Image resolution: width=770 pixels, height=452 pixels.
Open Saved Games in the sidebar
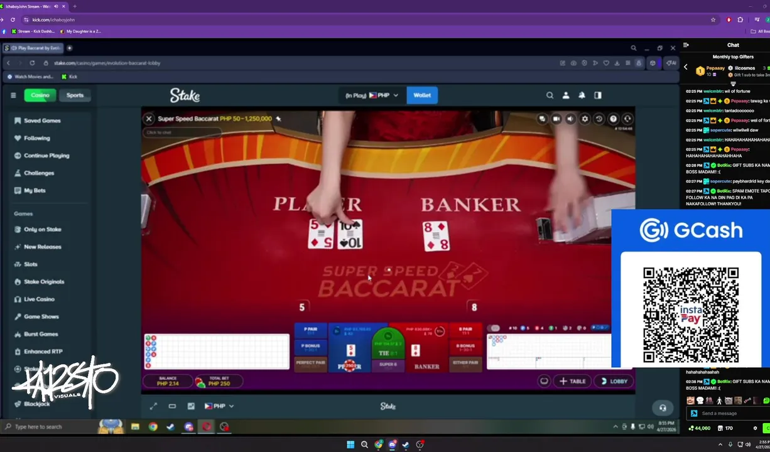[42, 121]
